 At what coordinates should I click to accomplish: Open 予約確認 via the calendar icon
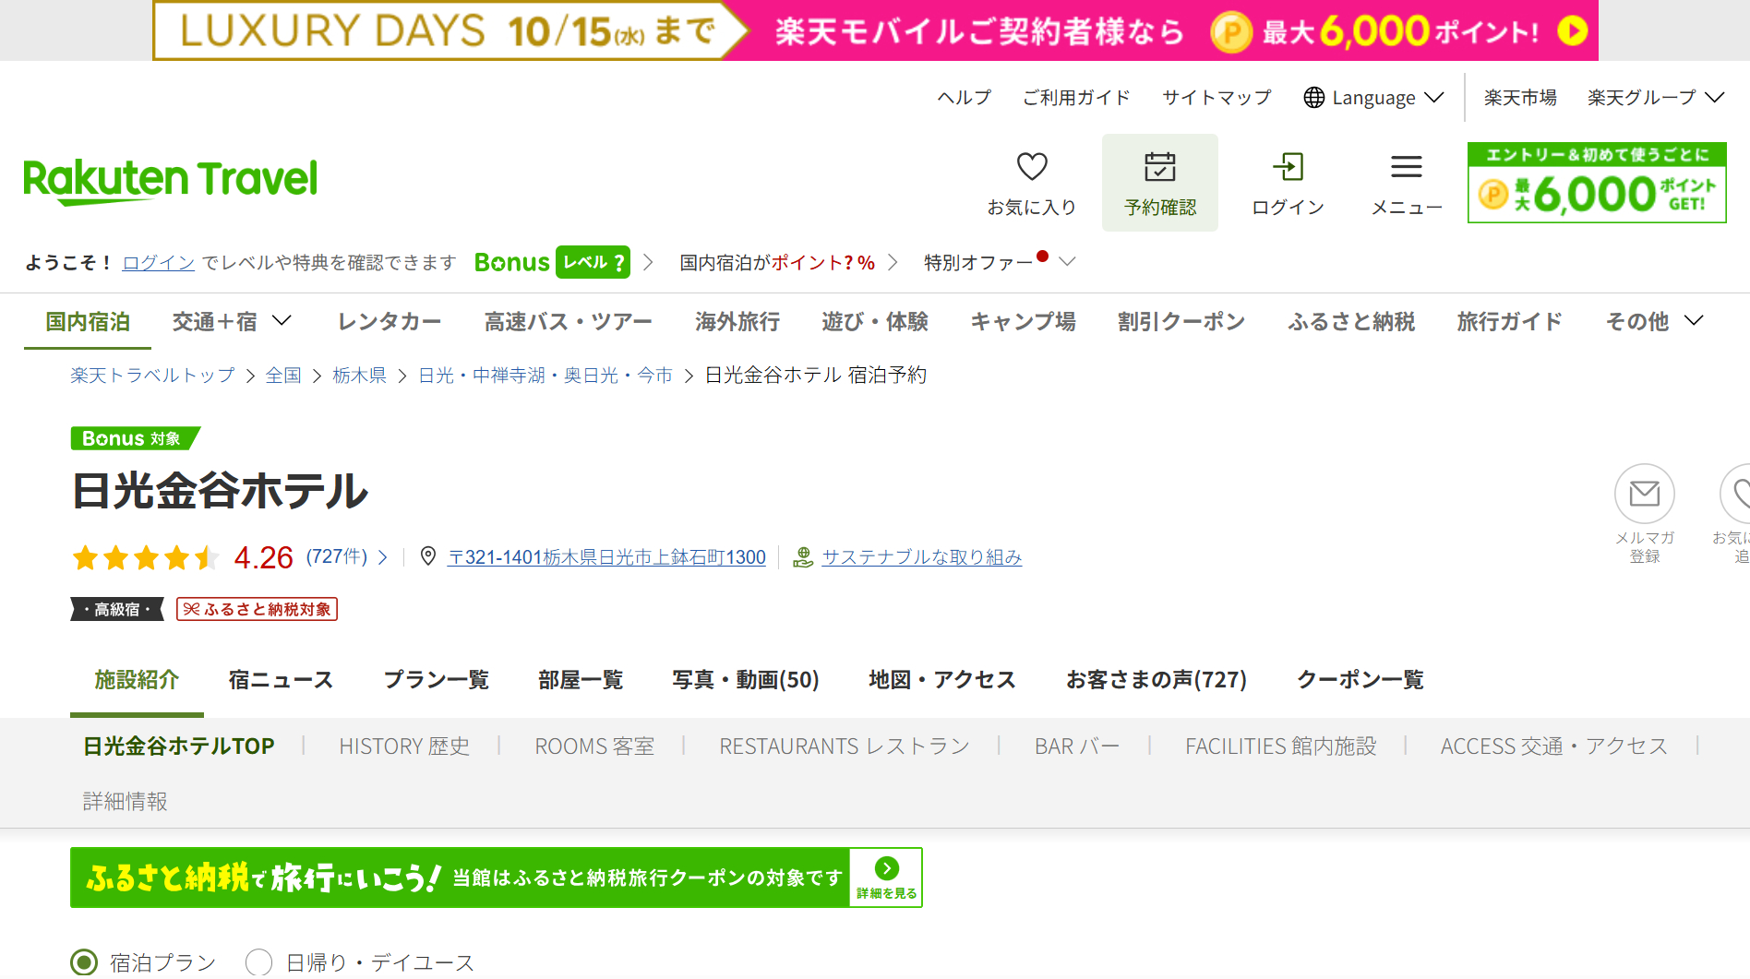tap(1159, 169)
